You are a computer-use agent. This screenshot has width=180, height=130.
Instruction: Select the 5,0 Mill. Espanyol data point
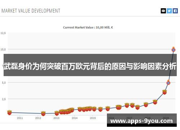[x=168, y=83]
